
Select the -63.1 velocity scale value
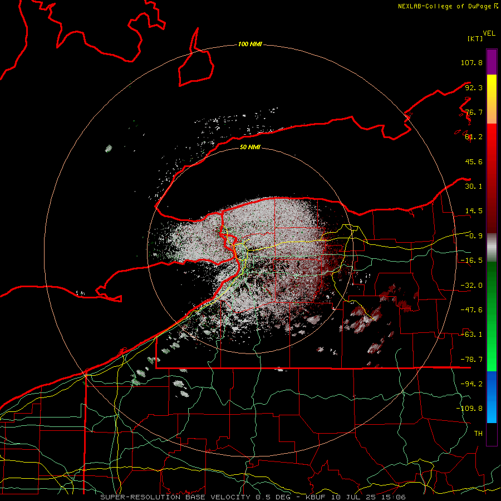point(471,335)
